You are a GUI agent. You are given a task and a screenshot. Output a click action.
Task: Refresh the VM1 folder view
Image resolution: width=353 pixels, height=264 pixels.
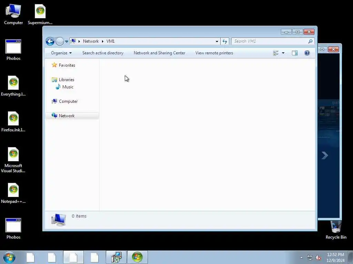(225, 41)
